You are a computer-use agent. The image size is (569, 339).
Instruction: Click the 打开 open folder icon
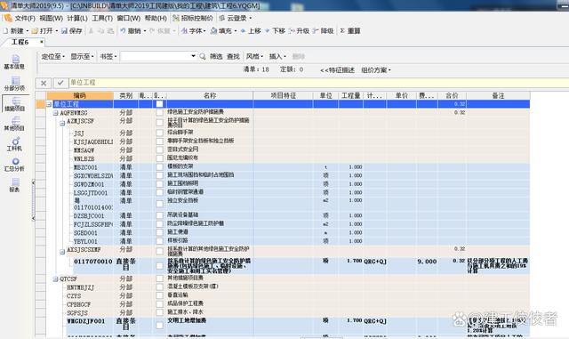[x=35, y=31]
